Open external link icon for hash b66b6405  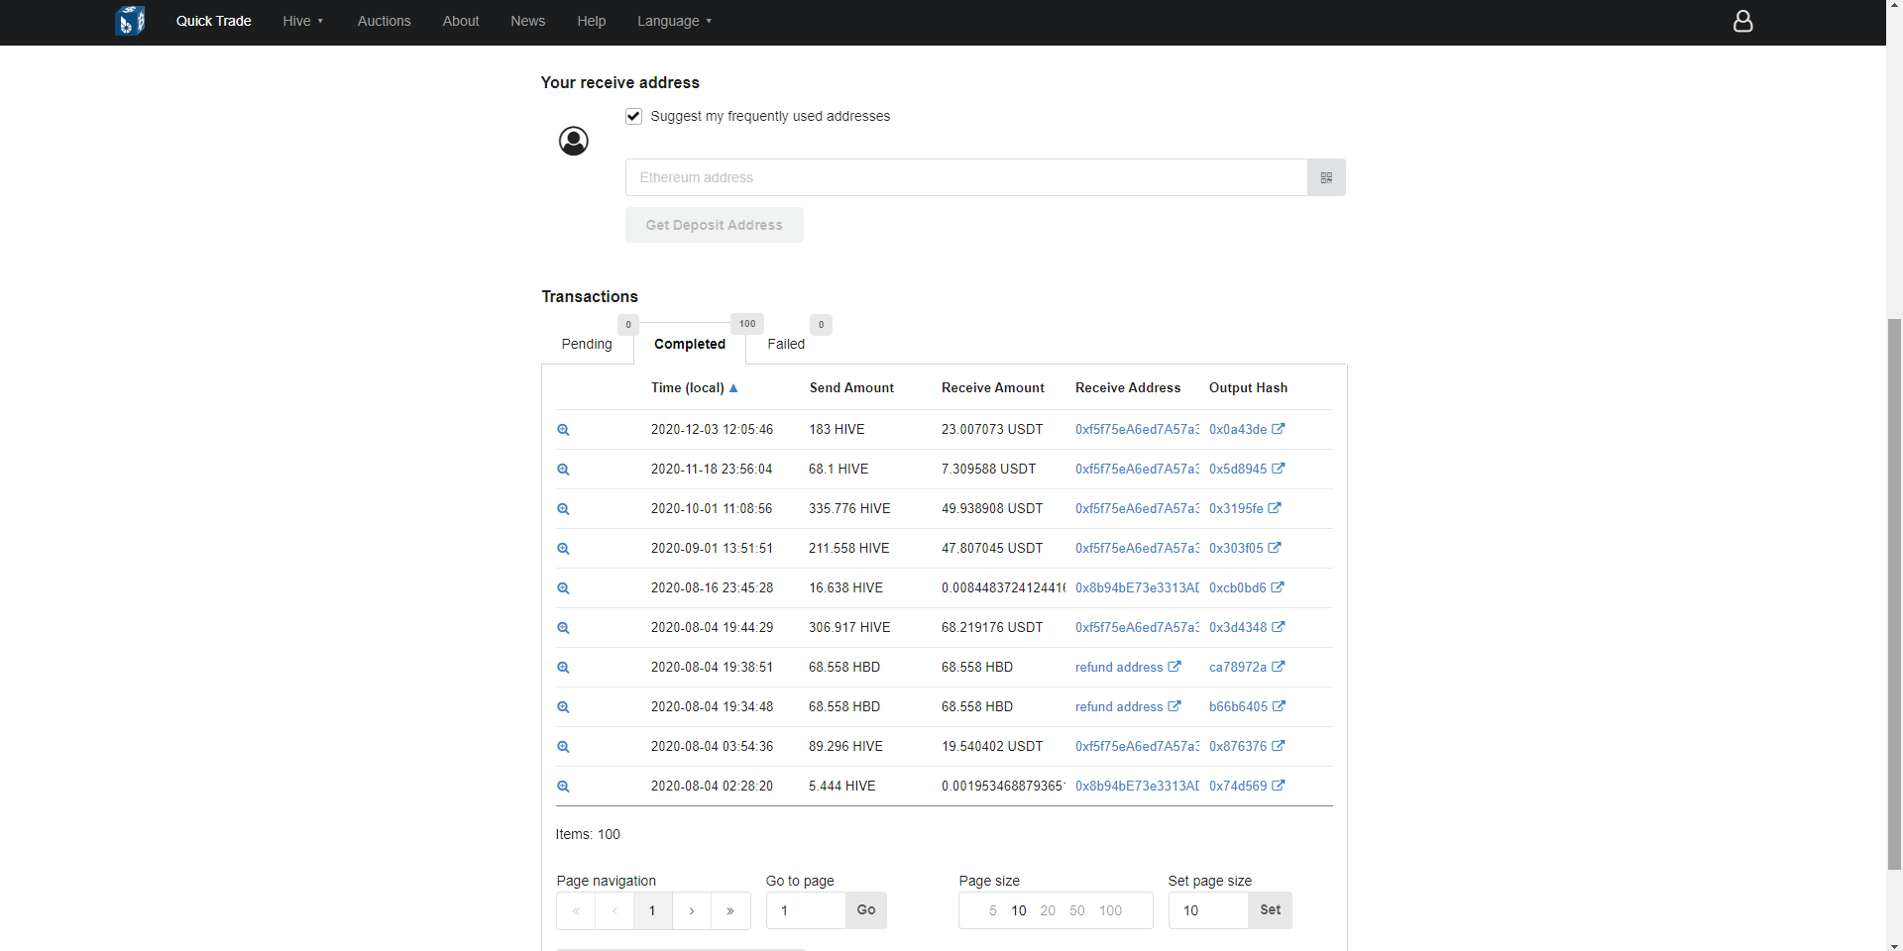(1280, 706)
